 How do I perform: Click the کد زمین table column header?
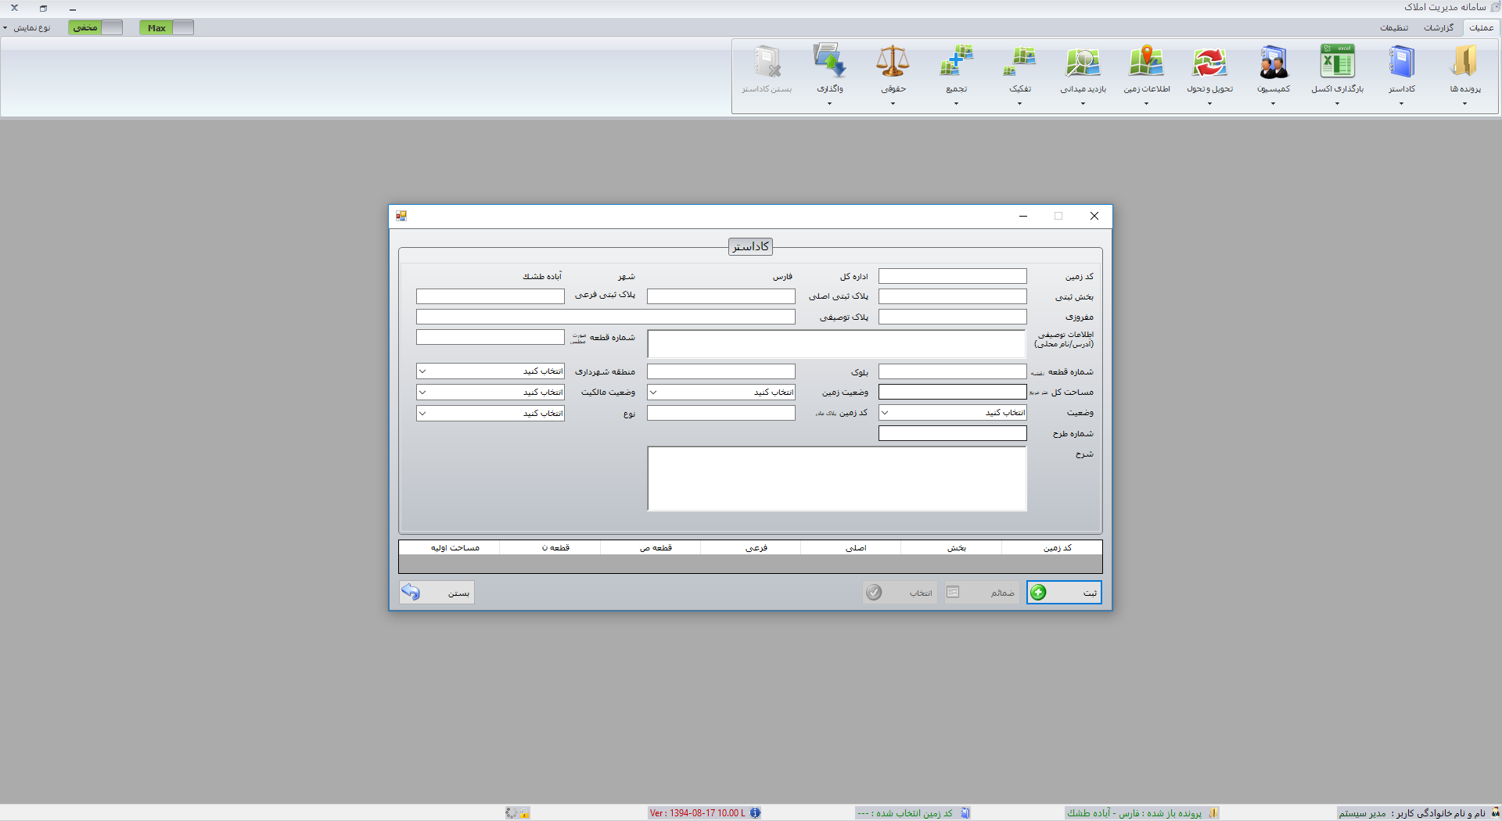coord(1052,547)
